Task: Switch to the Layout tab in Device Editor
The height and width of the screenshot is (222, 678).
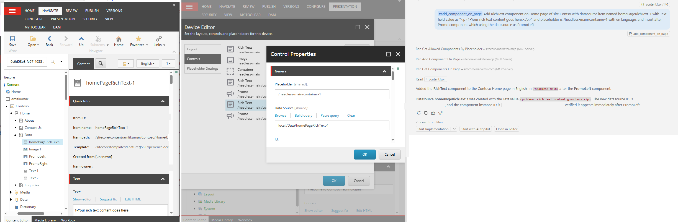Action: pyautogui.click(x=203, y=49)
